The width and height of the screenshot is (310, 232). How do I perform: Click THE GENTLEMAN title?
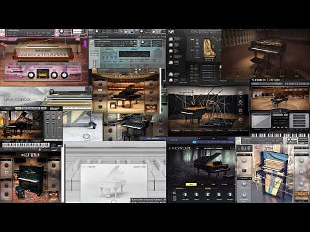pos(30,155)
